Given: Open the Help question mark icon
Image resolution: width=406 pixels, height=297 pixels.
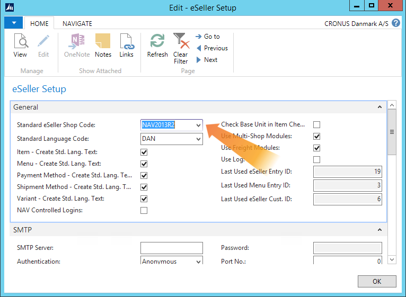Looking at the screenshot, I should pyautogui.click(x=395, y=23).
